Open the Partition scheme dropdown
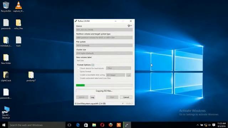The image size is (228, 128). pyautogui.click(x=104, y=38)
